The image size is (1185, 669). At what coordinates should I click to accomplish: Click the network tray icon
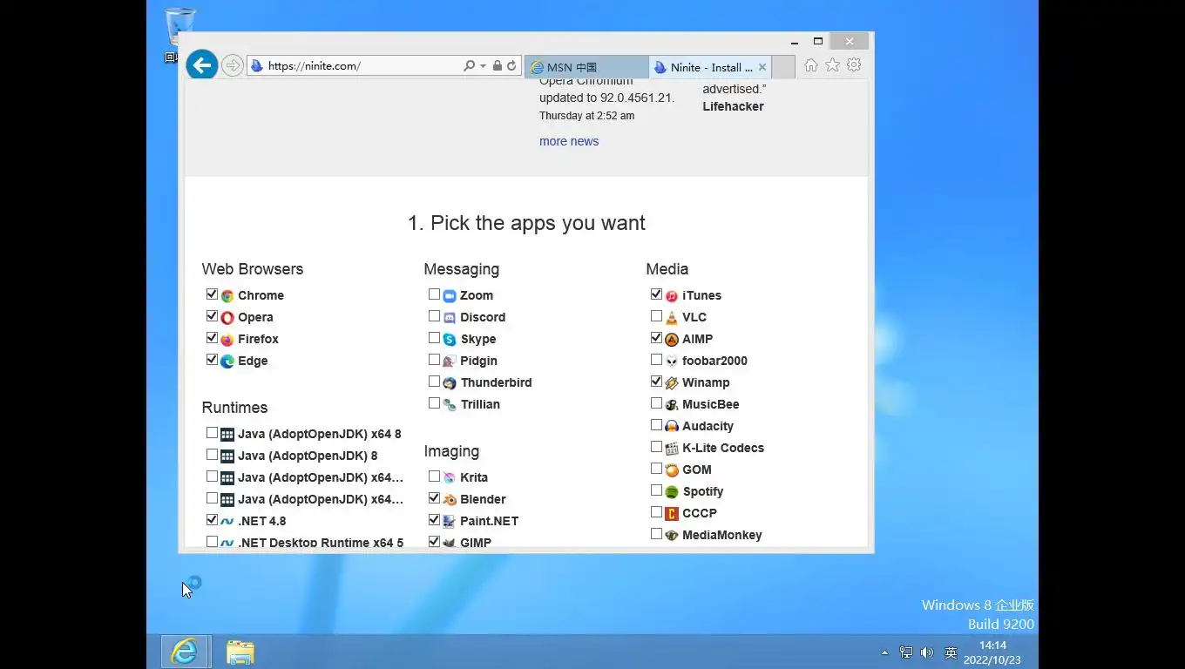[906, 652]
